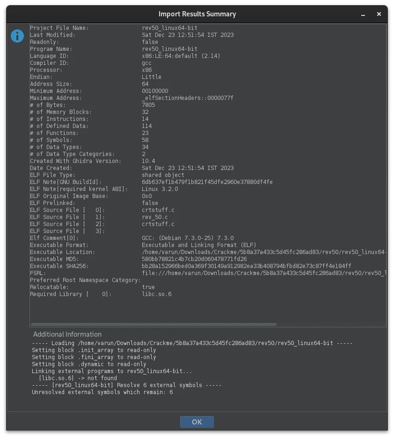This screenshot has width=394, height=438.
Task: Select the Required Library libc.so.6 value
Action: click(x=156, y=294)
